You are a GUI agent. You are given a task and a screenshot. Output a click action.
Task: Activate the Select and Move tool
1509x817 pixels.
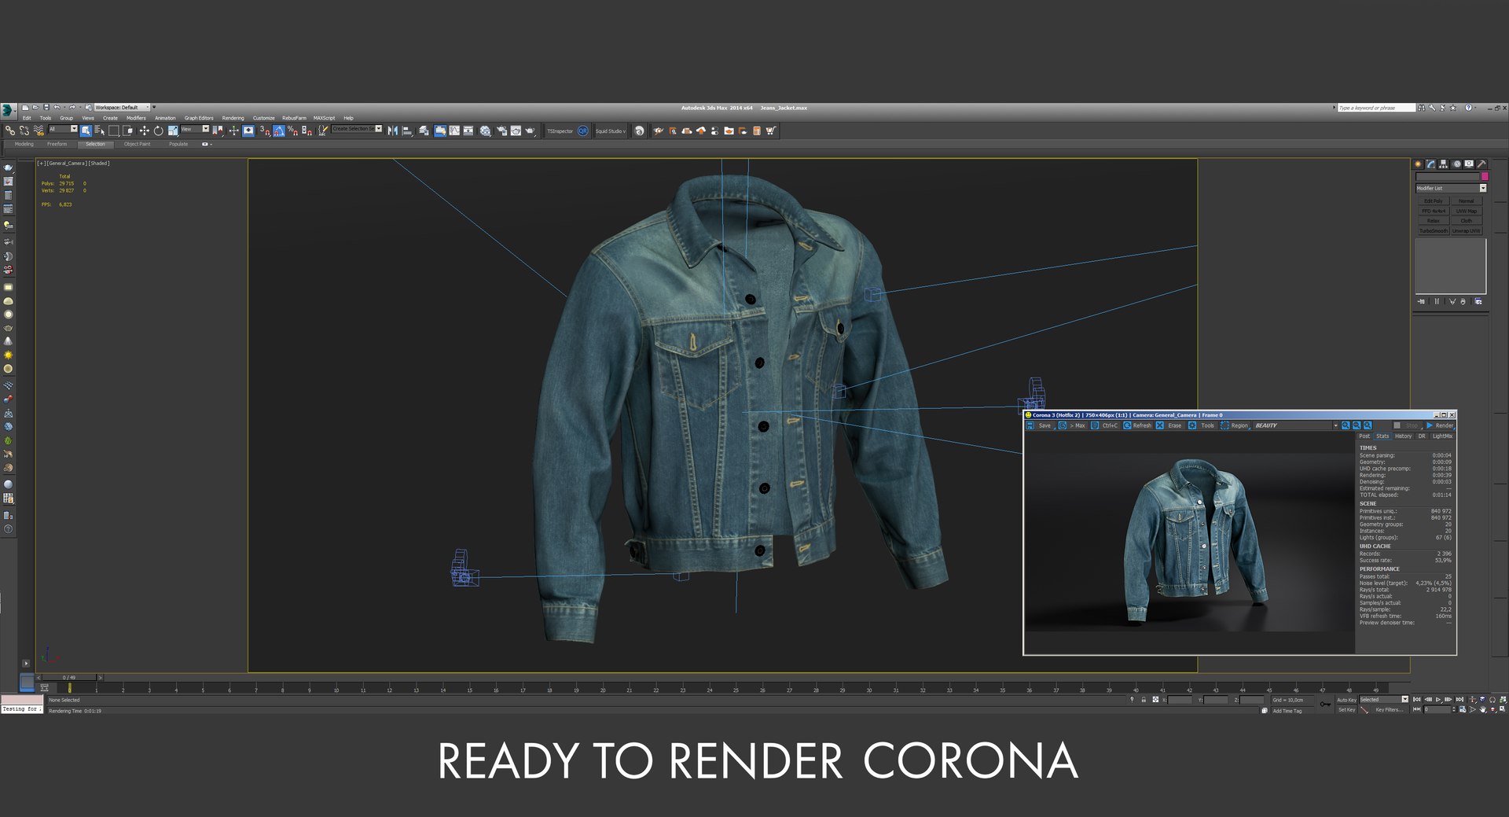click(x=144, y=131)
